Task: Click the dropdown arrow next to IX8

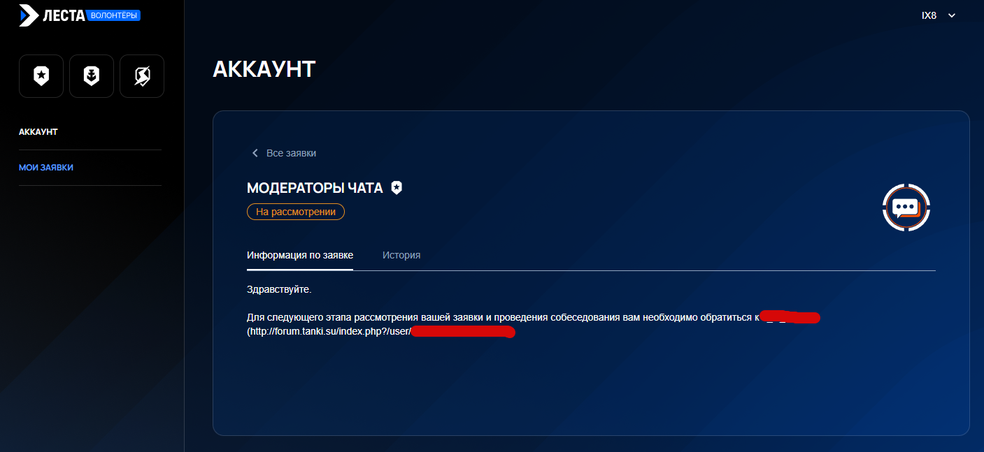Action: (951, 15)
